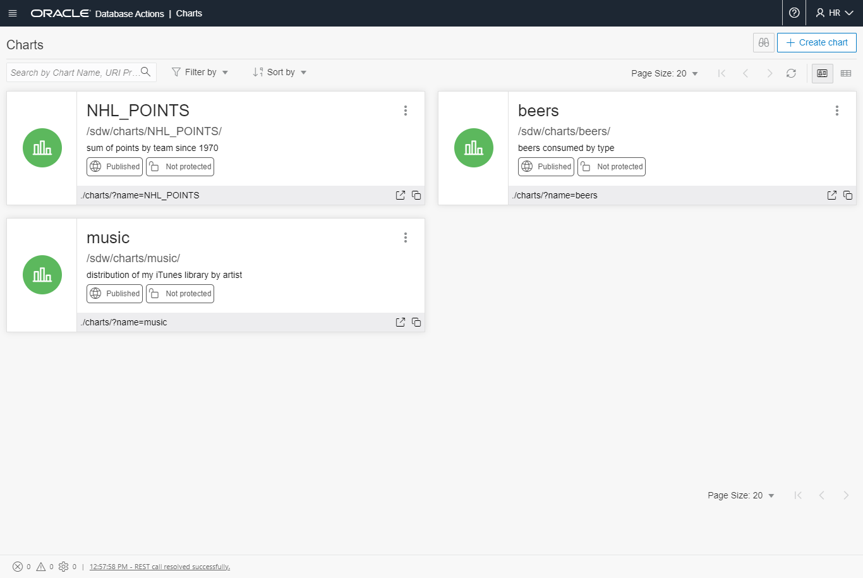Open NHL_POINTS chart in new tab
Screen dimensions: 863x578
tap(400, 195)
